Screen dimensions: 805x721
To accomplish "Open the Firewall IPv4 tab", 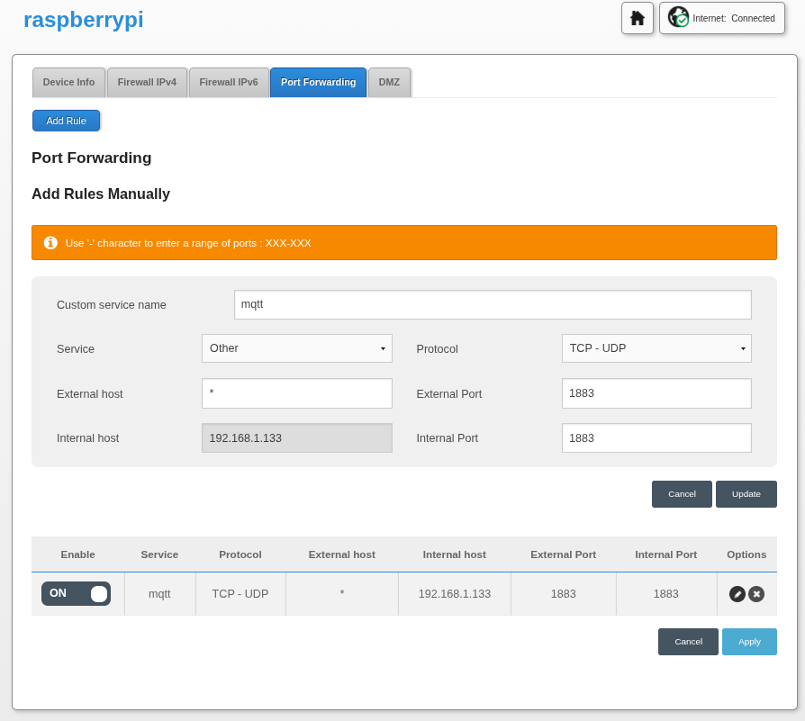I will 147,82.
